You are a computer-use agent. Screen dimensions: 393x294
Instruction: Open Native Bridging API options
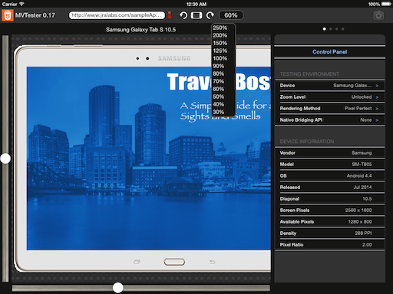[329, 120]
